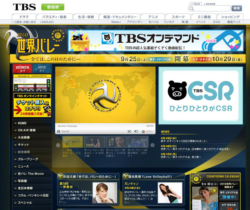Open the 番組表 program guide button
Screen dimensions: 250x210
click(53, 7)
